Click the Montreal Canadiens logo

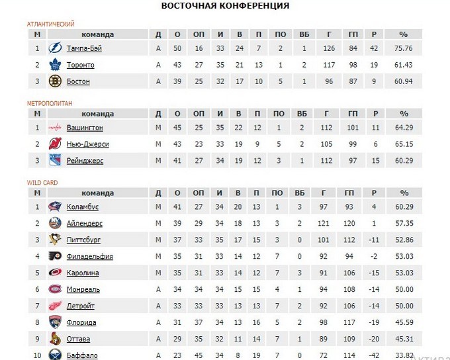click(55, 289)
